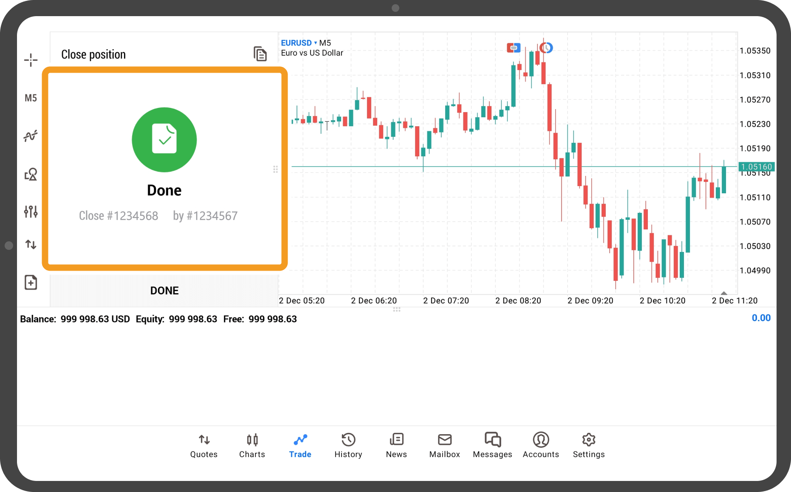Image resolution: width=791 pixels, height=492 pixels.
Task: Click the copy icon beside Close position
Action: (260, 54)
